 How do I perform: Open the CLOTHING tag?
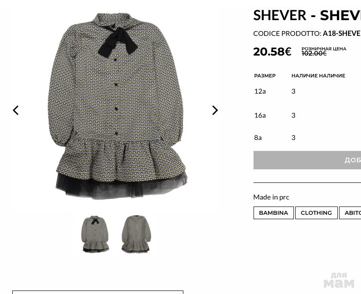click(x=316, y=213)
